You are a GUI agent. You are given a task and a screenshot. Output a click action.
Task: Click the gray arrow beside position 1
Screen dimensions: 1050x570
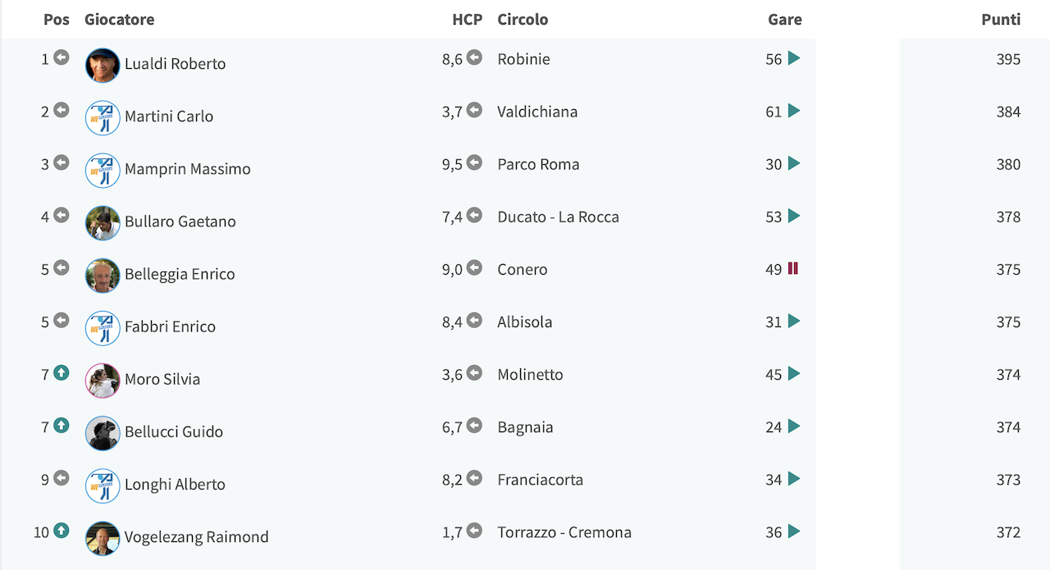[62, 58]
